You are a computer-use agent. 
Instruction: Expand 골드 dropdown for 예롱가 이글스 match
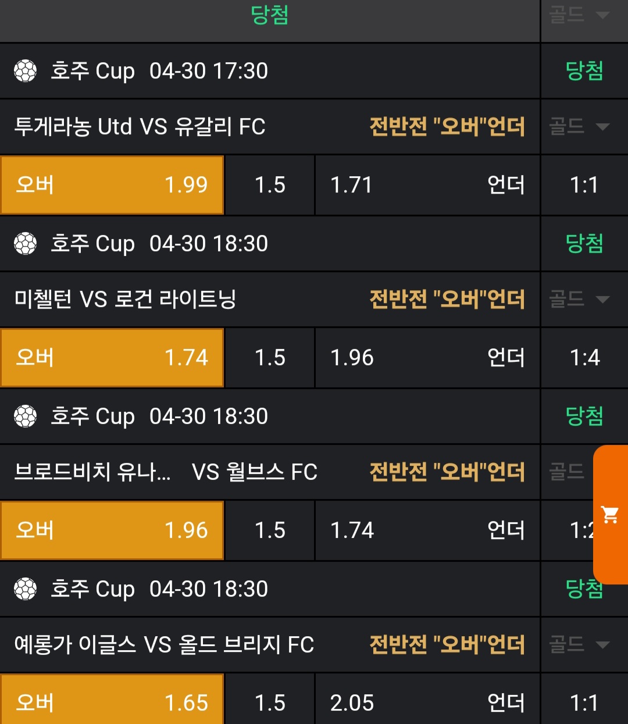579,644
